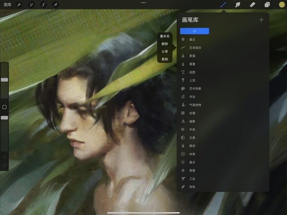The width and height of the screenshot is (287, 215).
Task: Open the Layers panel icon
Action: [267, 4]
